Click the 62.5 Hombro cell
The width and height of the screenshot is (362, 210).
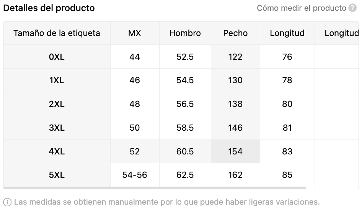185,175
